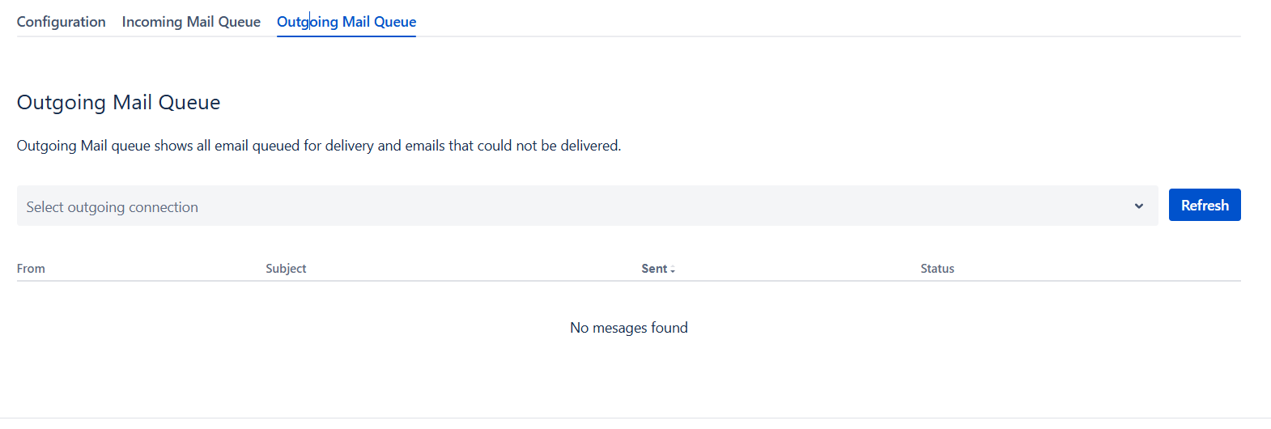Image resolution: width=1271 pixels, height=429 pixels.
Task: Click the Refresh button
Action: pos(1204,206)
